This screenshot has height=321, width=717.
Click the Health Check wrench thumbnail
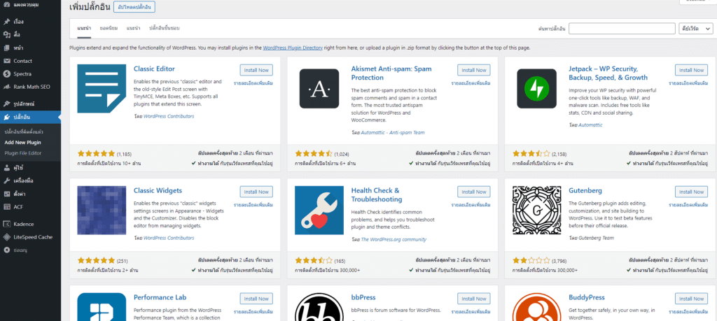click(319, 211)
